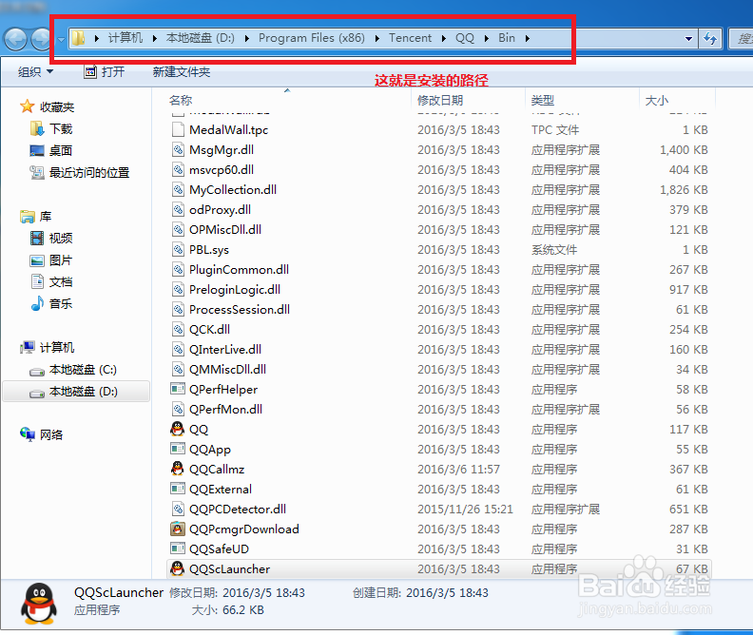The height and width of the screenshot is (635, 753).
Task: Select 计算机 in the address breadcrumb
Action: pos(125,38)
